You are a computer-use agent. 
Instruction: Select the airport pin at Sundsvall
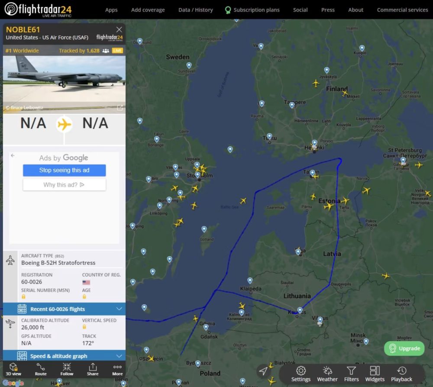coord(189,65)
